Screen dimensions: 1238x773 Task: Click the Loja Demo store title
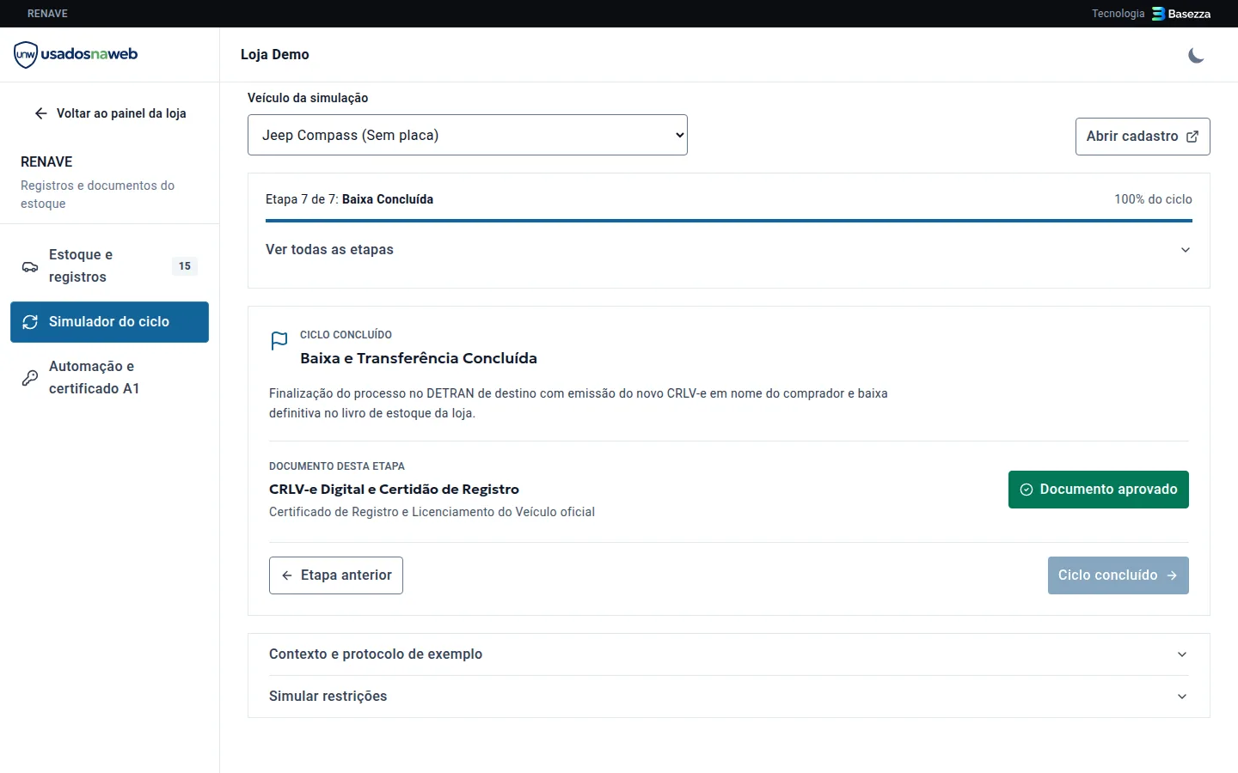point(275,54)
